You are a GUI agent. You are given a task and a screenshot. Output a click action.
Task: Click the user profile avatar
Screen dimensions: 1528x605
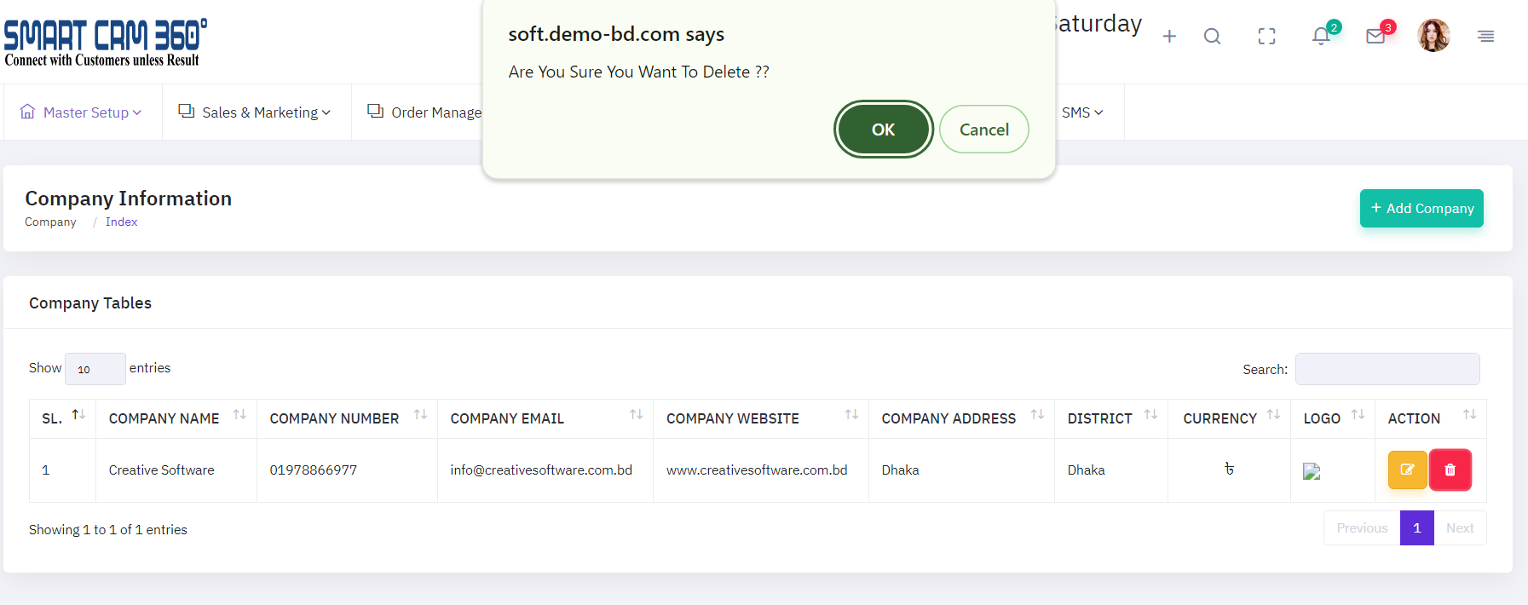(1433, 36)
